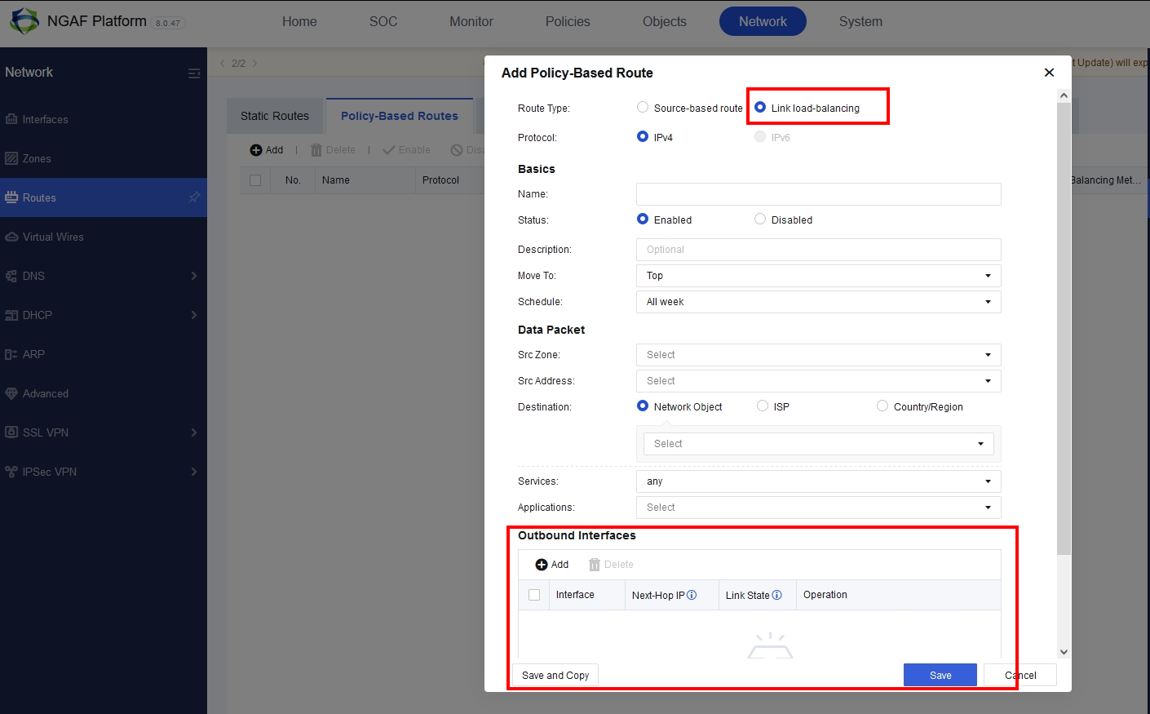Open the destination Network Object Select dropdown
Image resolution: width=1150 pixels, height=714 pixels.
[x=818, y=444]
